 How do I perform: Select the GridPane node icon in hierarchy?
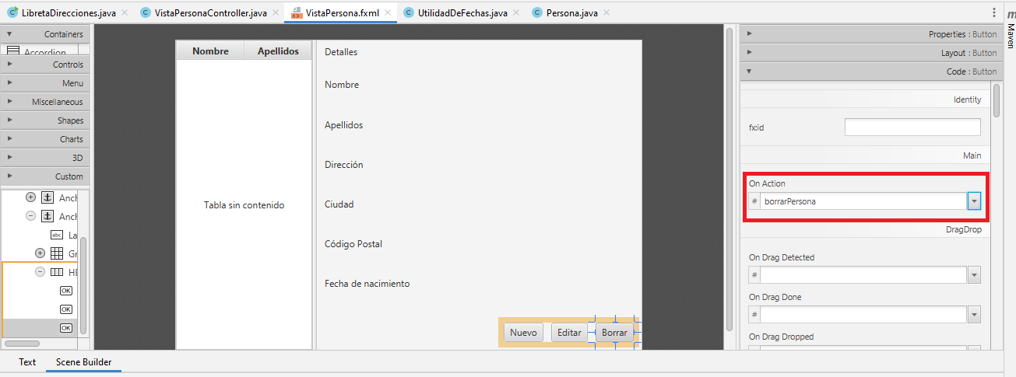(57, 253)
